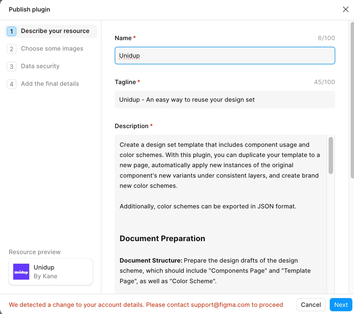Click the step 2 number badge

point(12,49)
